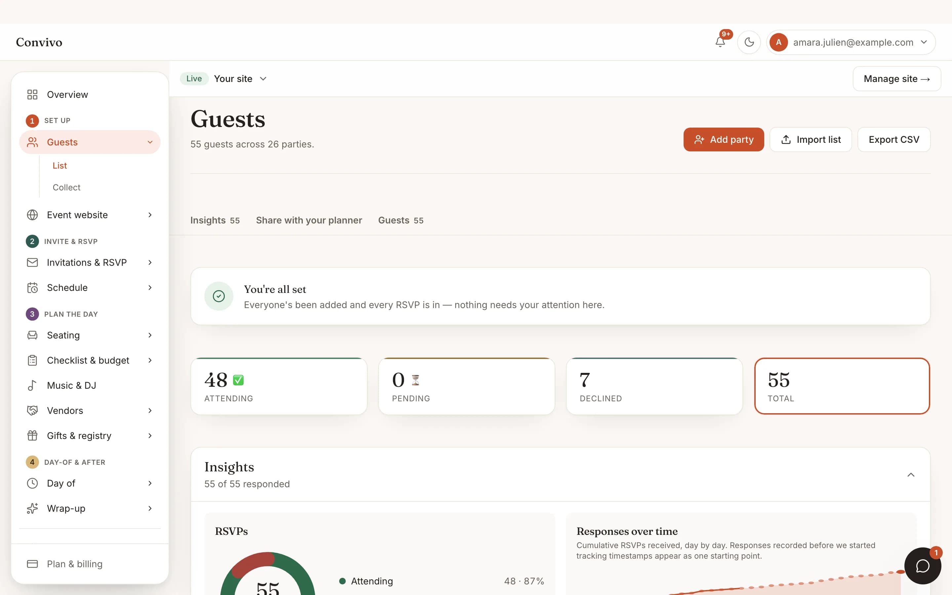Click the Live status badge
Viewport: 952px width, 595px height.
tap(194, 79)
